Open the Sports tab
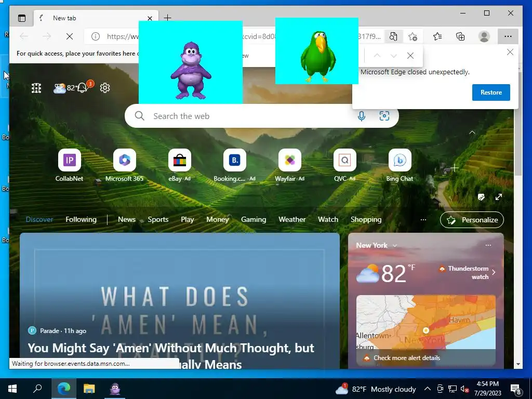 coord(158,220)
